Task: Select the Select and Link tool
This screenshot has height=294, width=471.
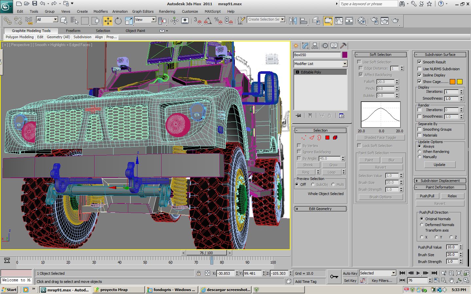Action: click(7, 21)
